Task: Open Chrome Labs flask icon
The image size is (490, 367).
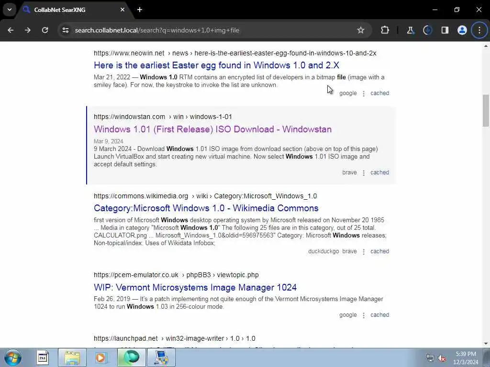Action: [x=410, y=30]
